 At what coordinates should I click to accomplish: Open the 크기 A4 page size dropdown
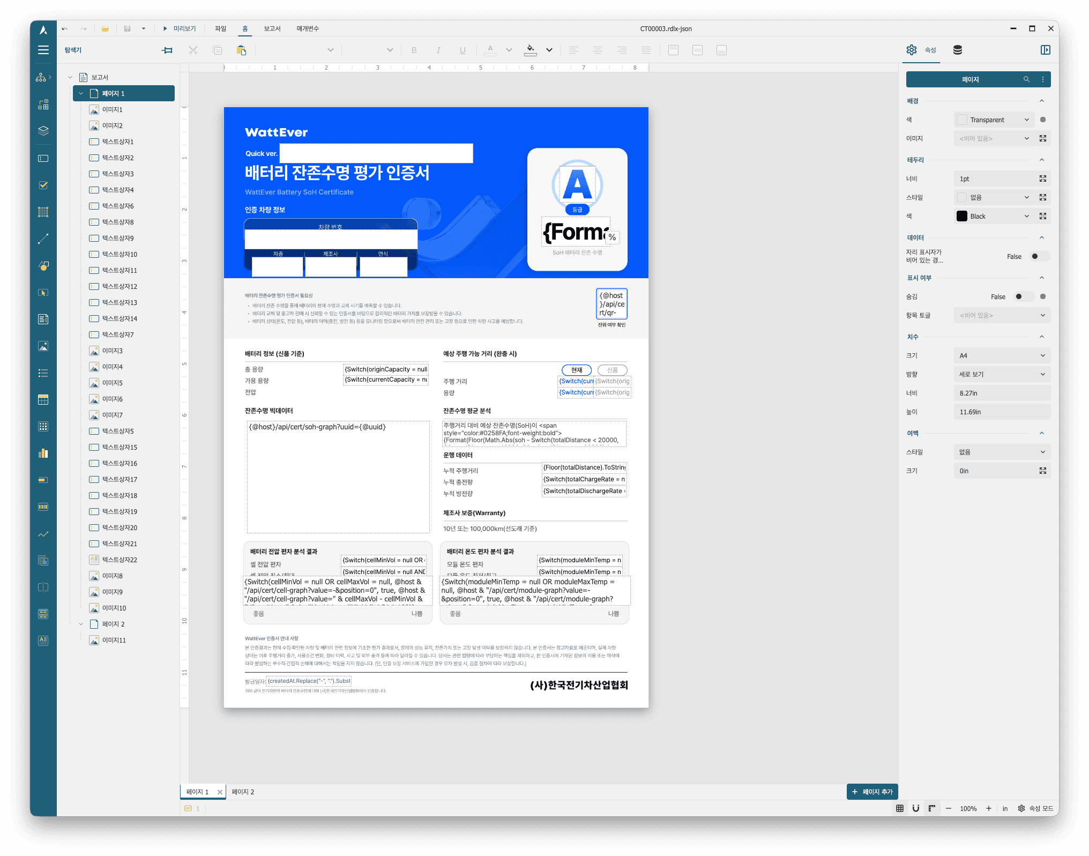[1002, 355]
